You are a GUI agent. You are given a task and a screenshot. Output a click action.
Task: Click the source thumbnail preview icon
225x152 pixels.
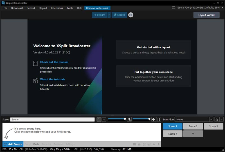point(149,144)
